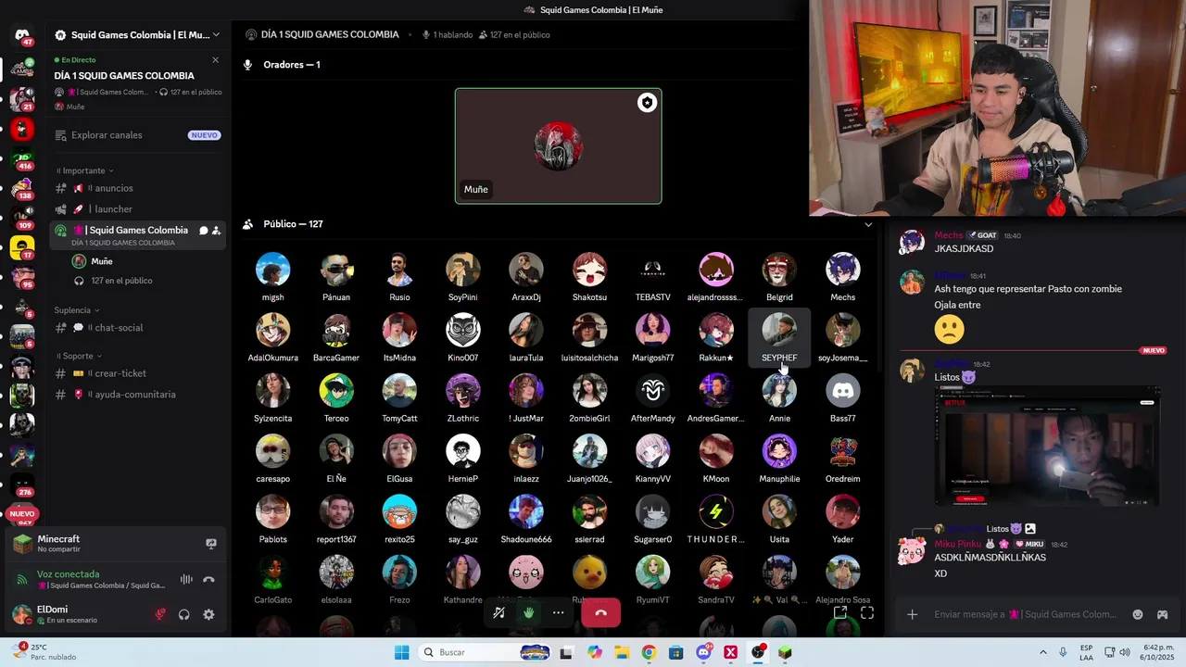Open Chrome from the taskbar

point(649,652)
